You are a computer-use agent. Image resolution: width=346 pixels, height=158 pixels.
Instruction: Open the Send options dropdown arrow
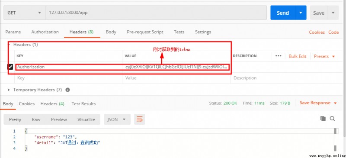(301, 13)
